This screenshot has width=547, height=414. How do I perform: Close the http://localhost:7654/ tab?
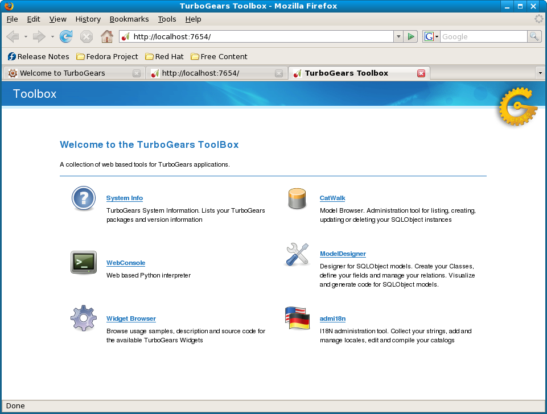[x=279, y=73]
